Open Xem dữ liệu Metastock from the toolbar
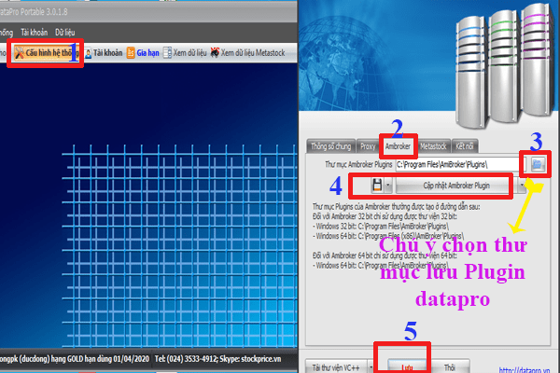The height and width of the screenshot is (373, 560). pyautogui.click(x=248, y=53)
